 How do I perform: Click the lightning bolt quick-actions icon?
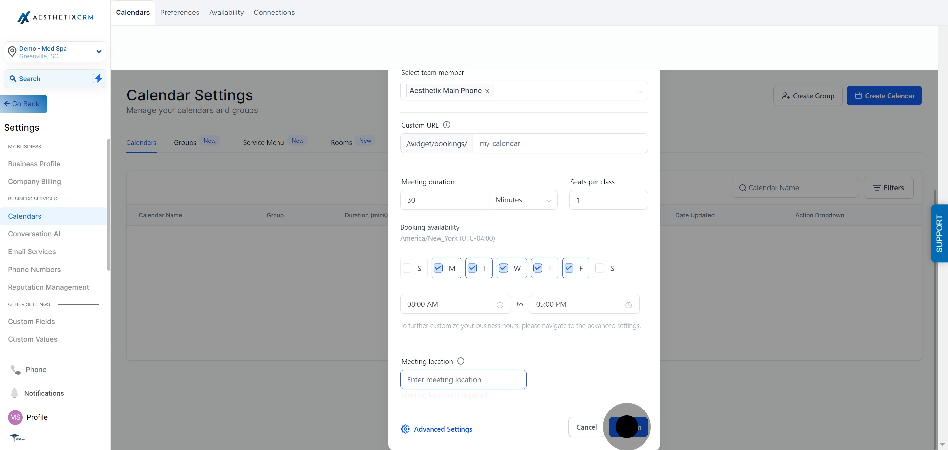[98, 78]
